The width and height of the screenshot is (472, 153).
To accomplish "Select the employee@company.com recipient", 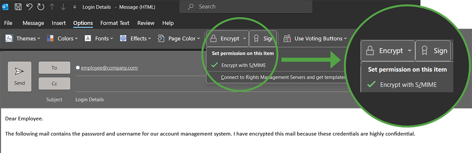I will click(x=109, y=68).
